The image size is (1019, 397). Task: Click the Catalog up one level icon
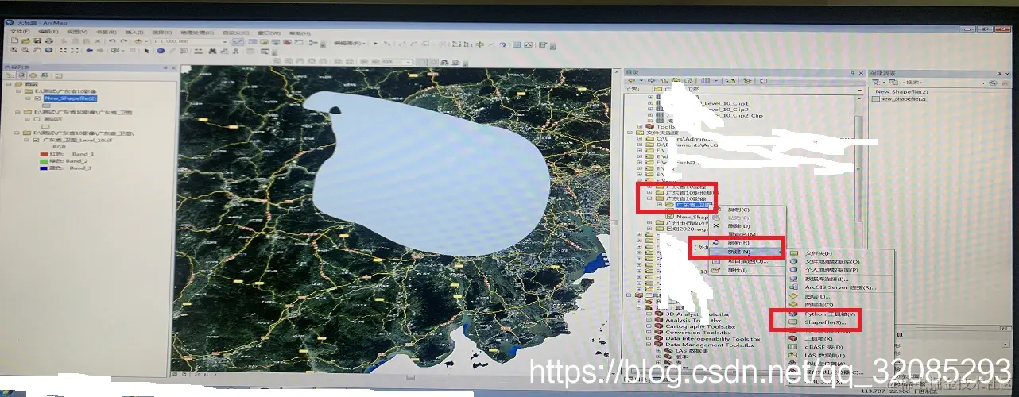(x=664, y=80)
